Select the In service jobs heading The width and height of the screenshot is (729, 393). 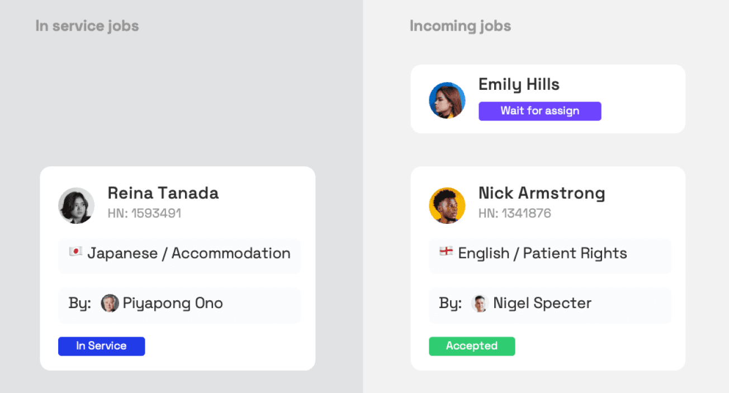[87, 26]
